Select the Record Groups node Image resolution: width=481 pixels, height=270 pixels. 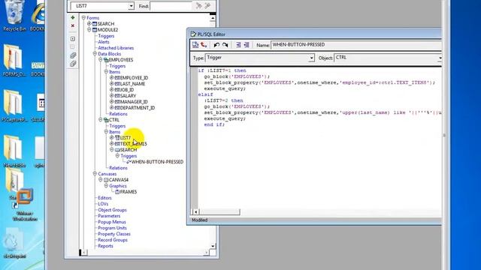pos(113,240)
